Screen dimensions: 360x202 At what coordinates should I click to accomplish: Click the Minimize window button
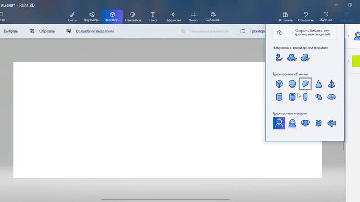pos(336,5)
